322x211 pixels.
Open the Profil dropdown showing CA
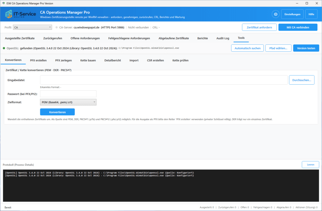coord(32,27)
